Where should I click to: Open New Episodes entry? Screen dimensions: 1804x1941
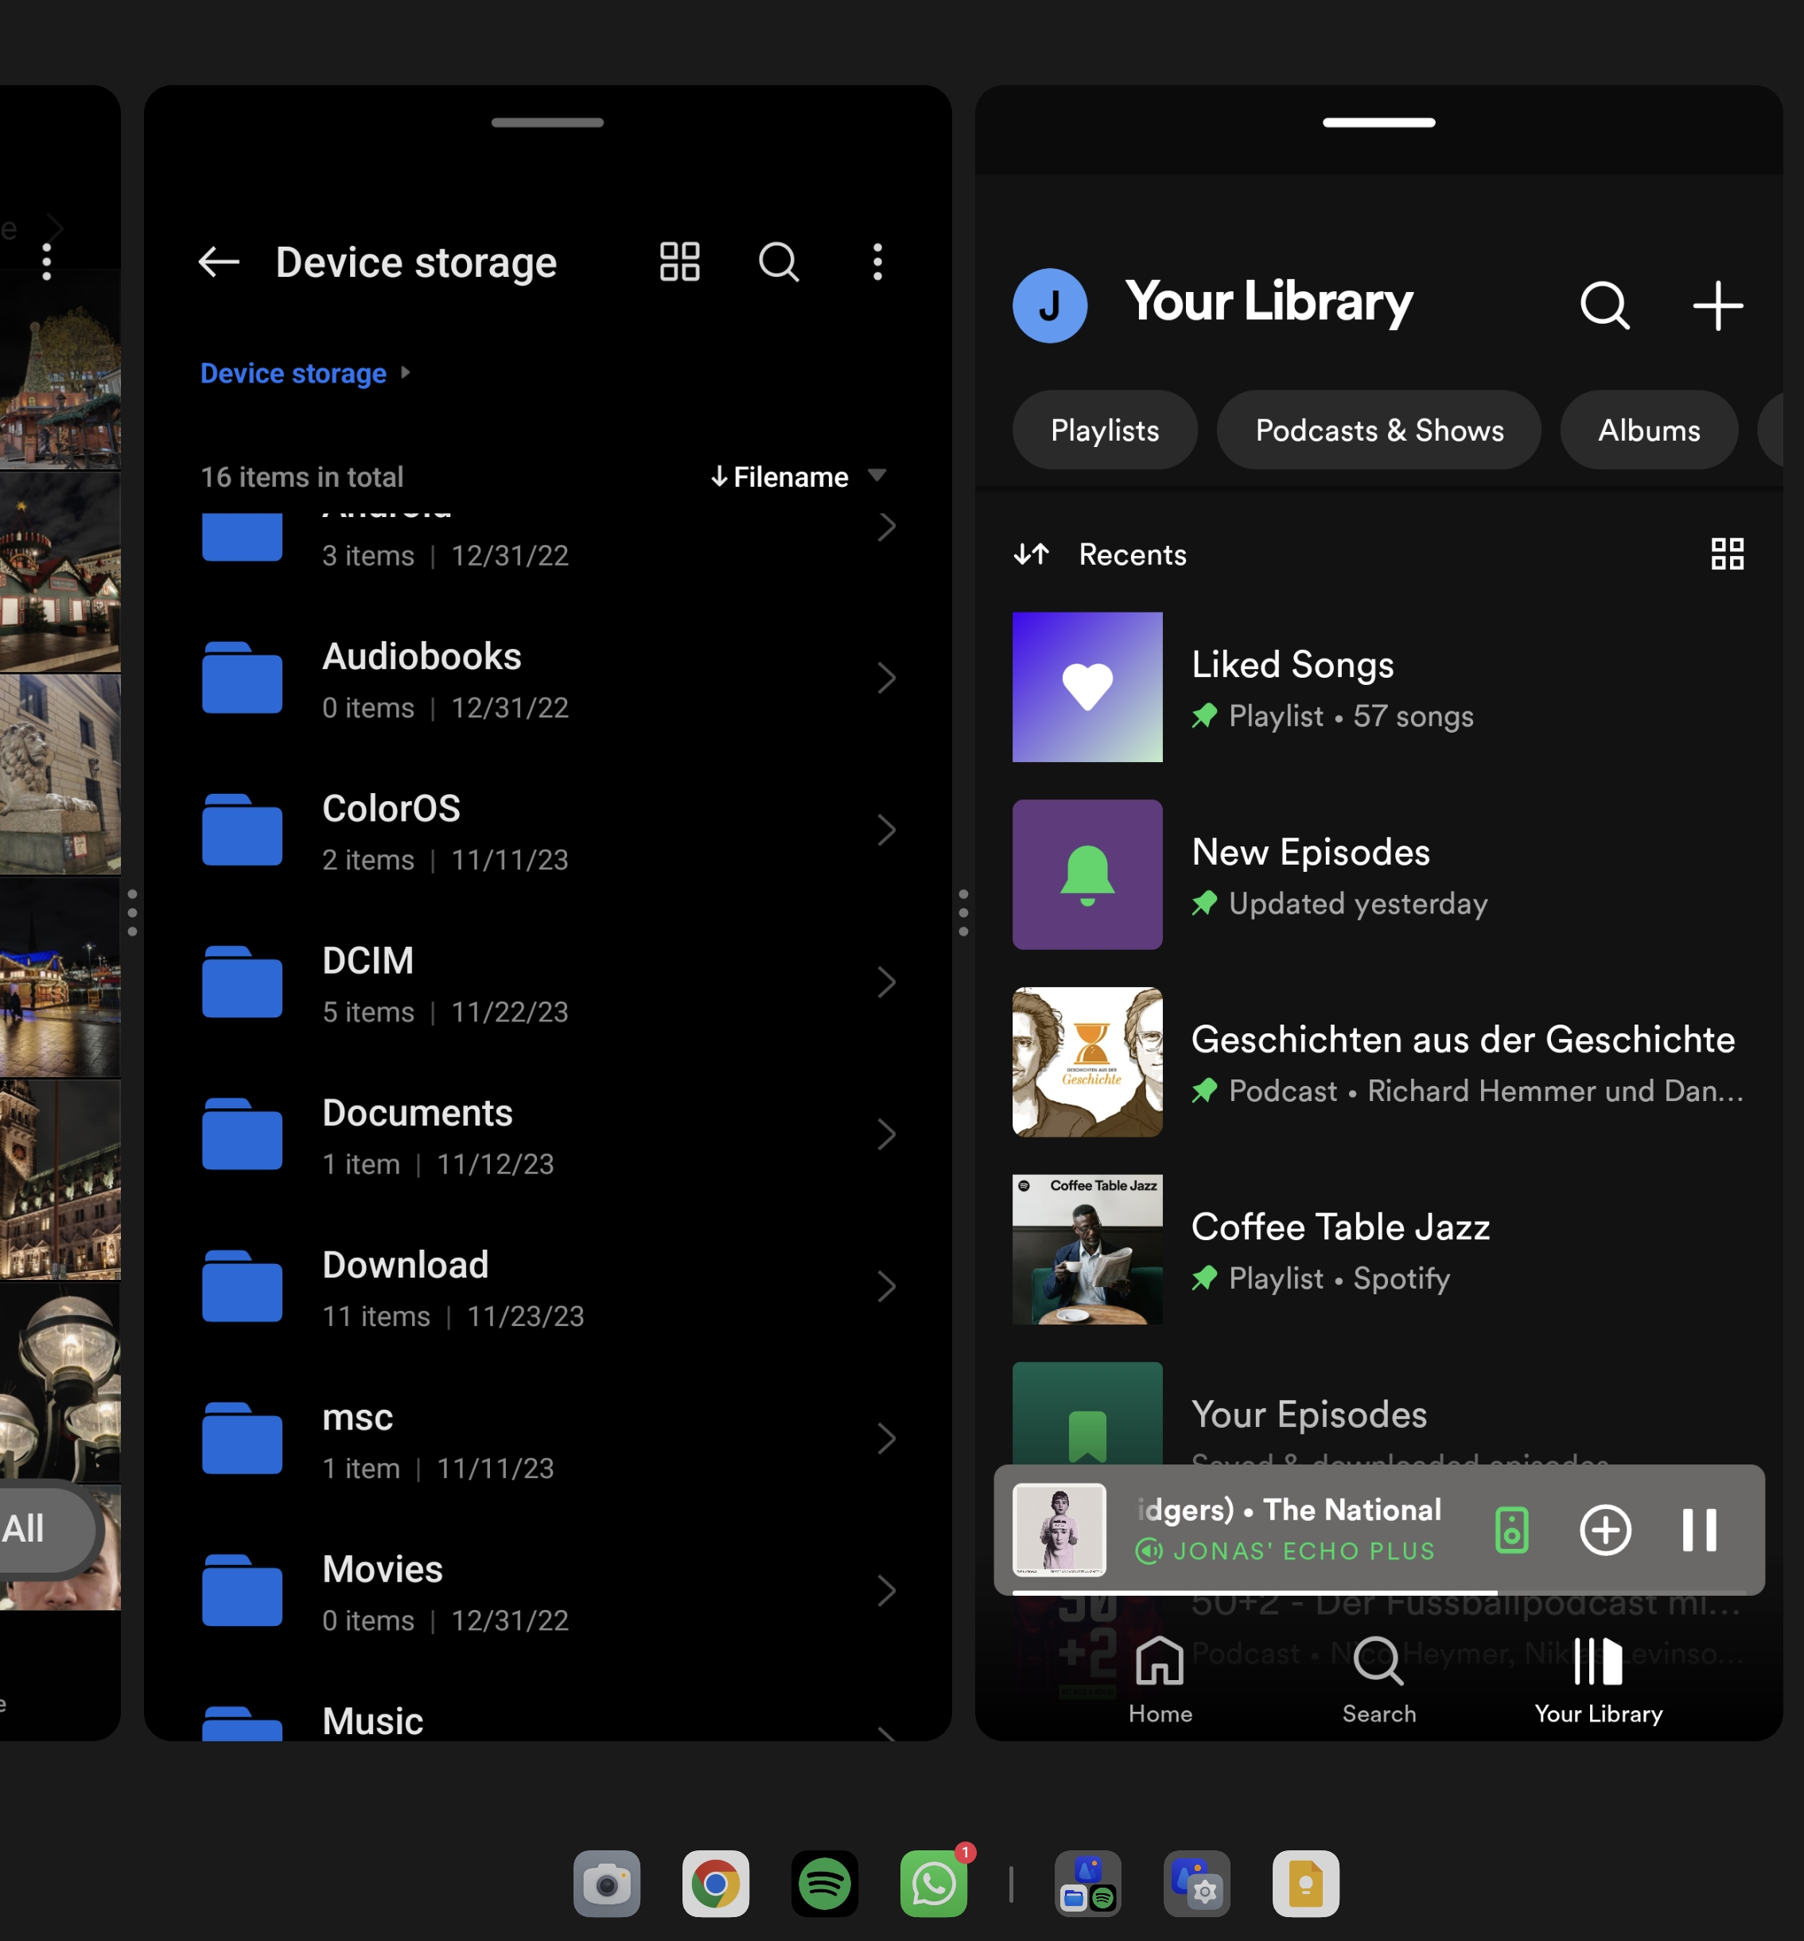click(1378, 873)
